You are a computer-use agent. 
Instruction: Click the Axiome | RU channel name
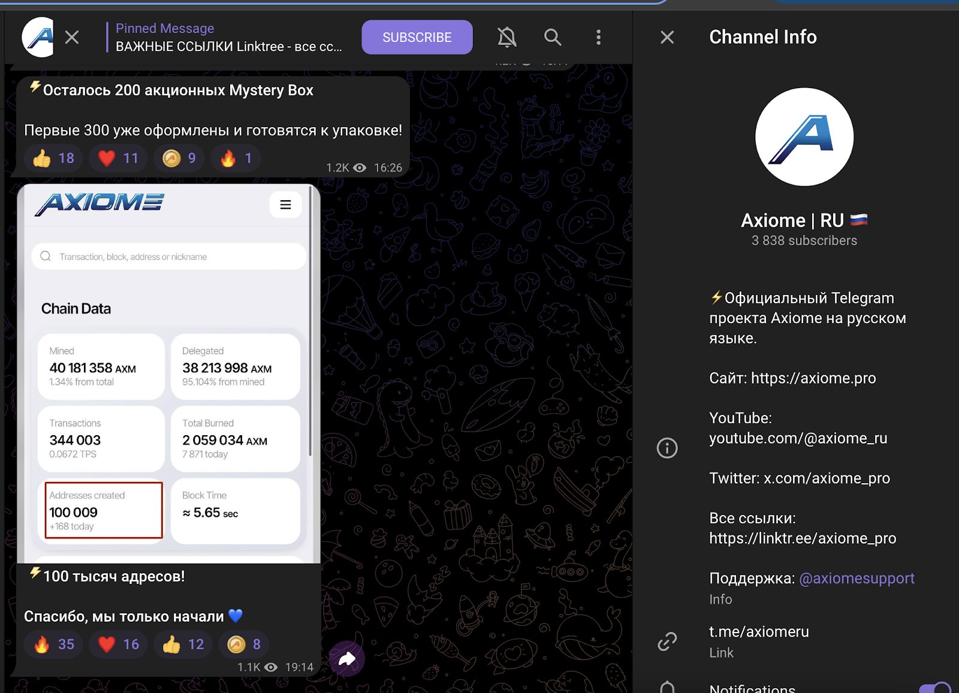click(x=804, y=221)
